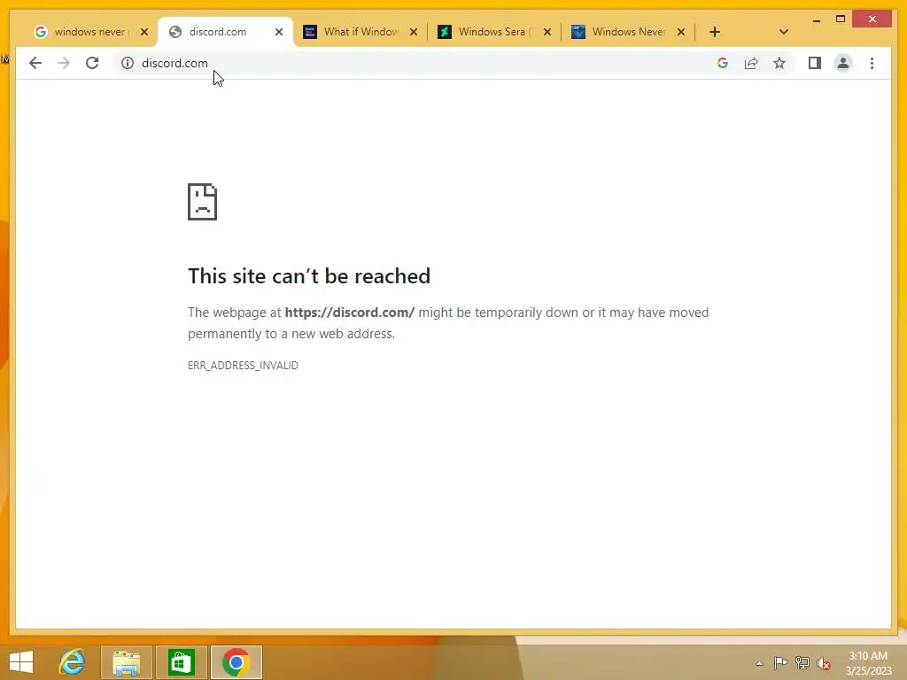Close the discord.com tab
Image resolution: width=907 pixels, height=680 pixels.
[279, 32]
